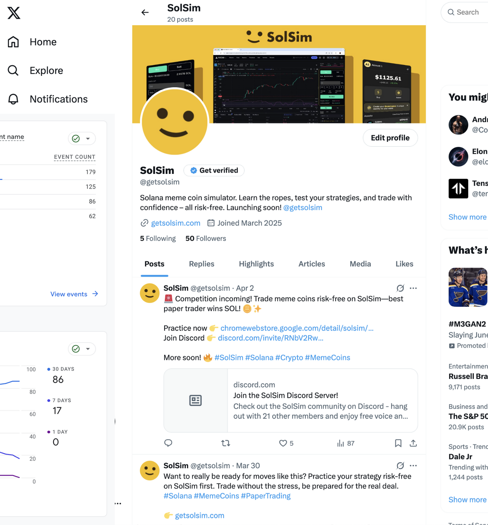488x525 pixels.
Task: Open the Tensor suggested account avatar
Action: (458, 189)
